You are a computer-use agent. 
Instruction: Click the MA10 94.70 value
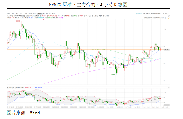click(x=20, y=18)
